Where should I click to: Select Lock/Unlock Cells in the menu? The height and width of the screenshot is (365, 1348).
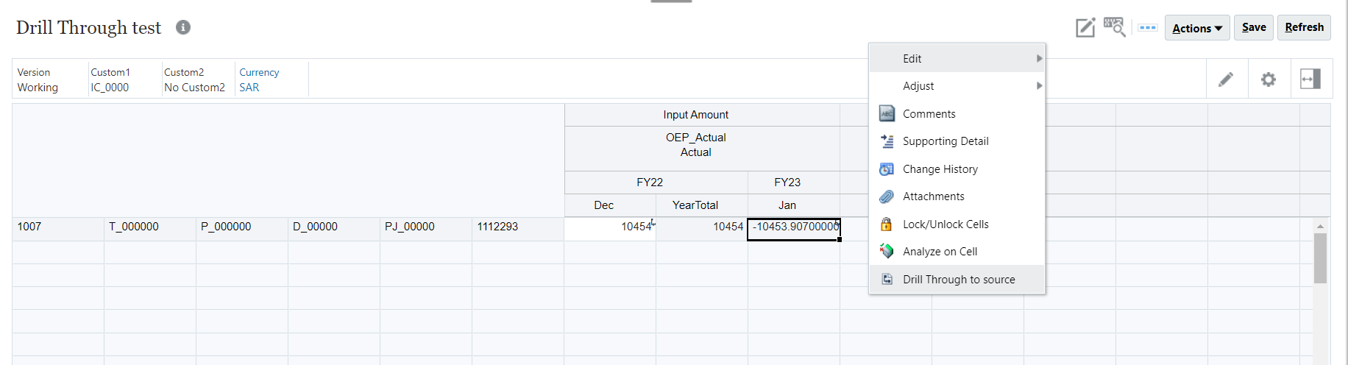[x=946, y=224]
